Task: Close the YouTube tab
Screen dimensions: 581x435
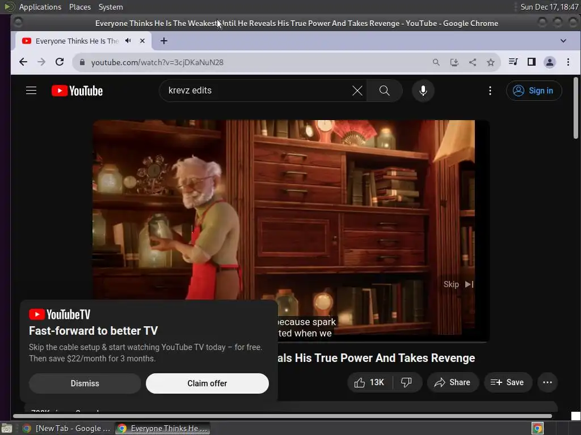Action: 142,41
